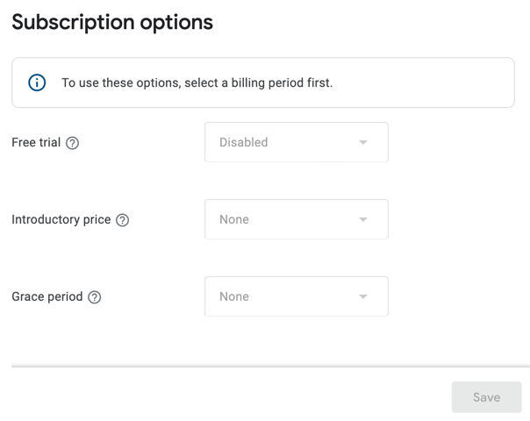Click the Subscription options heading

112,22
